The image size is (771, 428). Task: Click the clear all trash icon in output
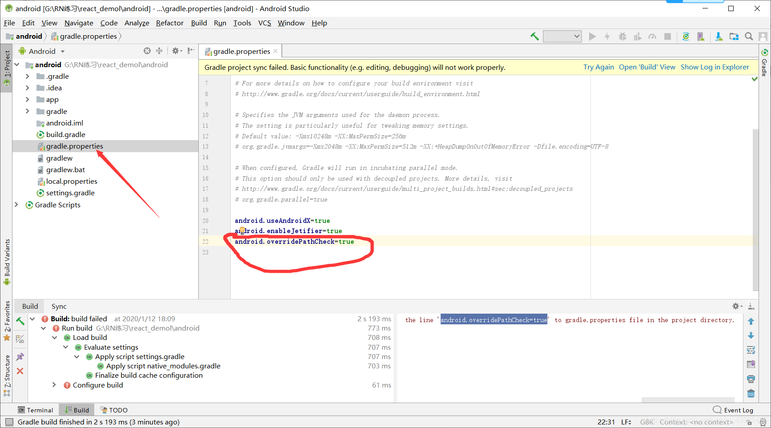pyautogui.click(x=751, y=393)
